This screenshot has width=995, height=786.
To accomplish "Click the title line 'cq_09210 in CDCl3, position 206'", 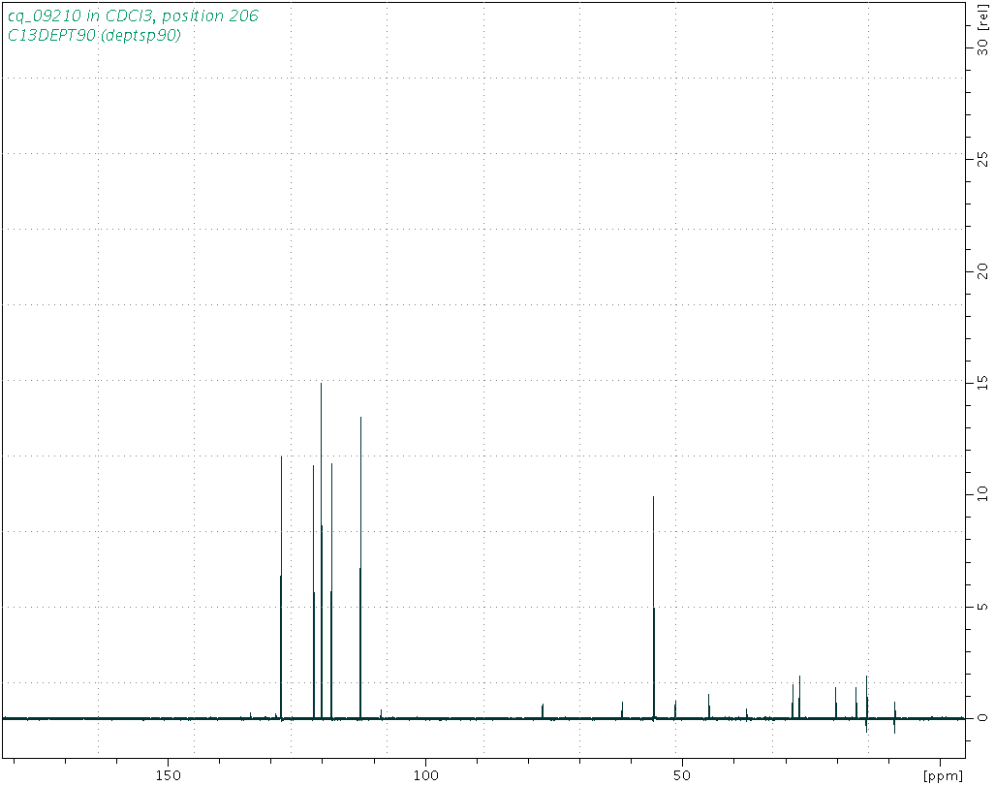I will 134,16.
